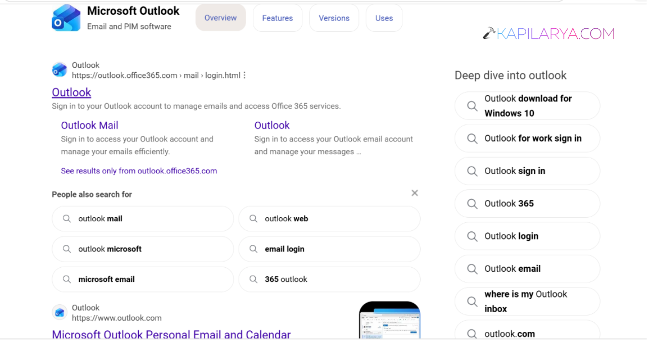Click the search icon in microsoft email suggestion

(x=67, y=279)
